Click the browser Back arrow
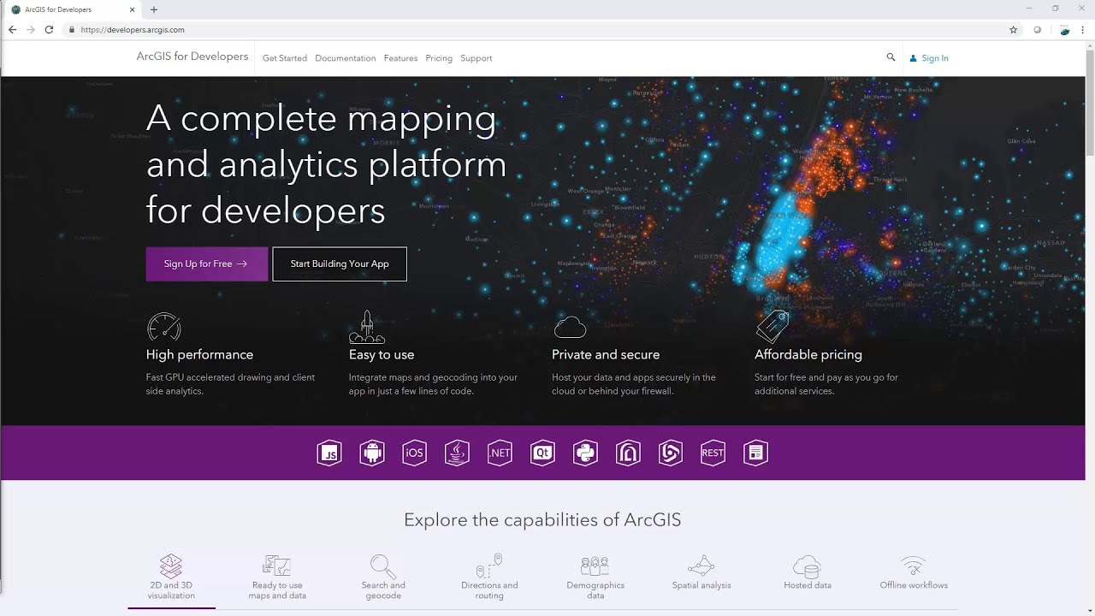Viewport: 1095px width, 616px height. click(x=12, y=29)
